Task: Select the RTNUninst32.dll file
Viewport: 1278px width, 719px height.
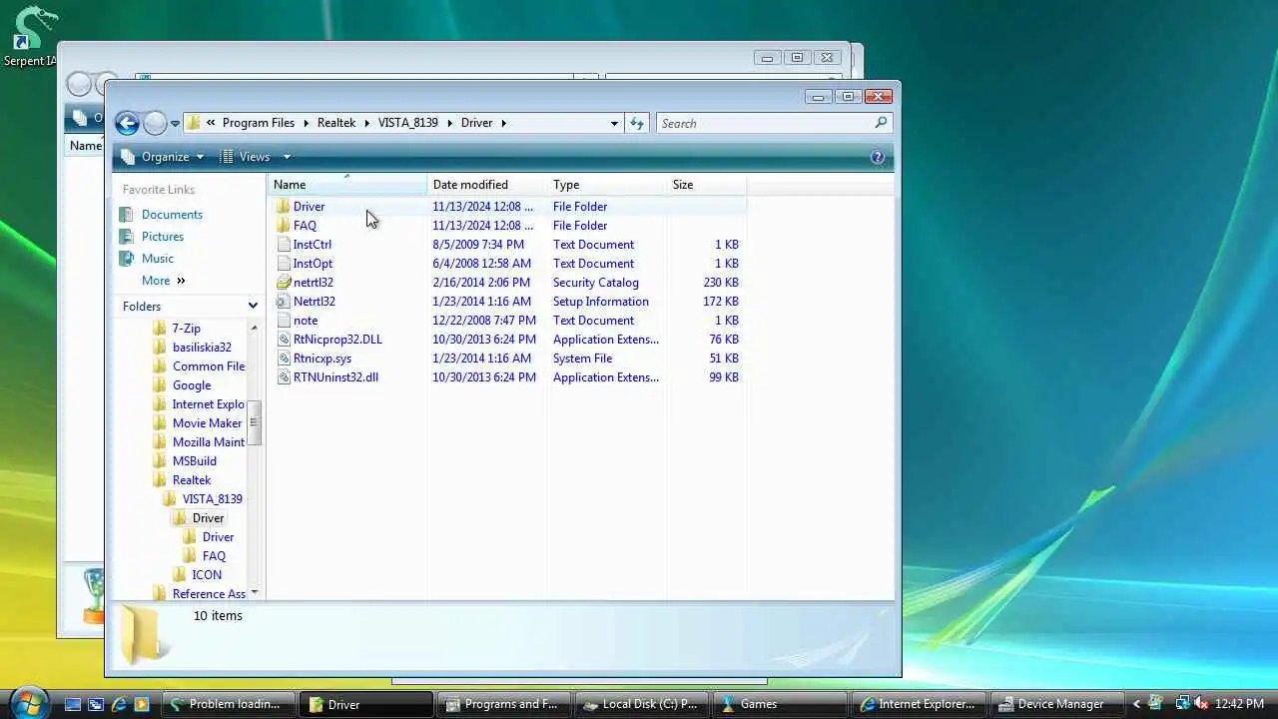Action: tap(335, 377)
